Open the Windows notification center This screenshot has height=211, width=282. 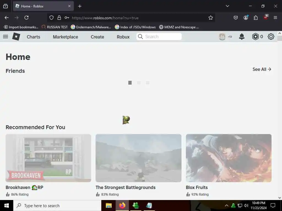273,206
